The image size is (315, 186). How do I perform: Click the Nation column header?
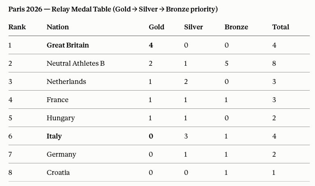pos(58,27)
